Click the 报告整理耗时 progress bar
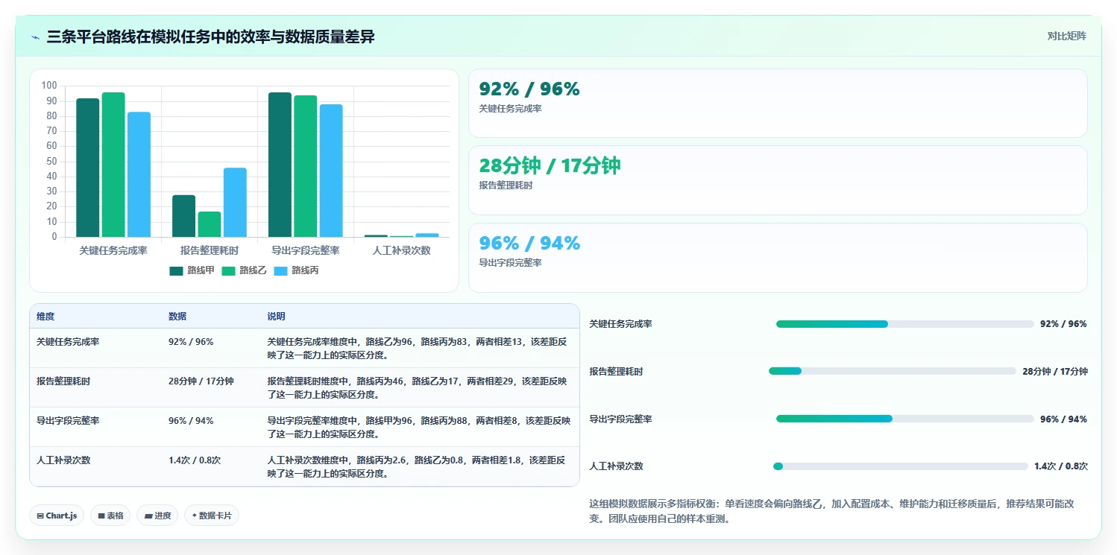 [x=893, y=371]
